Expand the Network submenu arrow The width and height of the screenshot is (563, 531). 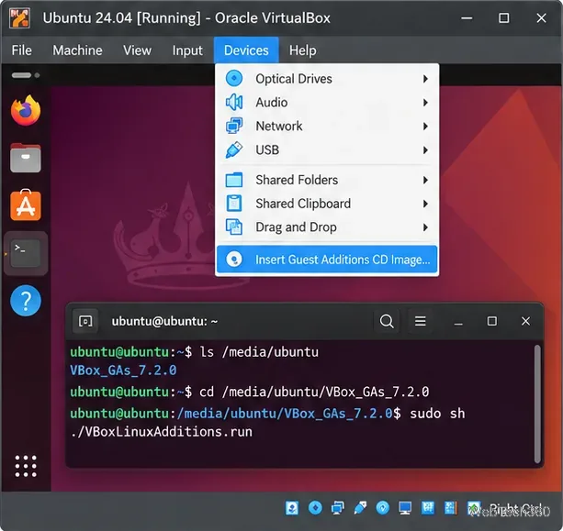pyautogui.click(x=425, y=127)
